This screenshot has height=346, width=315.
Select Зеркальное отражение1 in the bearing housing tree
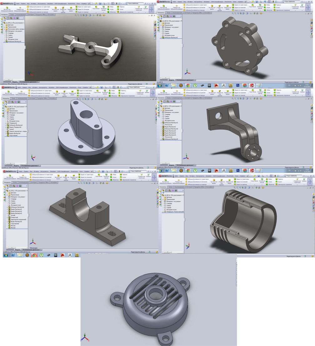17,220
